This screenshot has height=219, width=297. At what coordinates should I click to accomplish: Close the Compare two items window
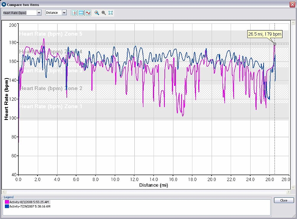click(x=293, y=4)
